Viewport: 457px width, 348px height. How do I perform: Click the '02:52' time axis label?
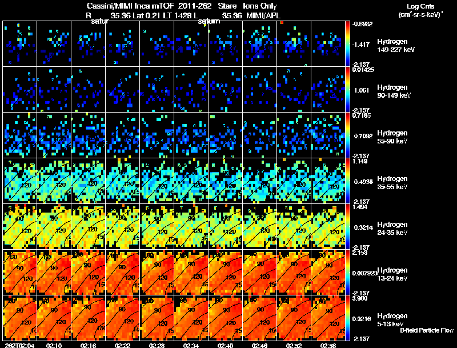[x=294, y=345]
